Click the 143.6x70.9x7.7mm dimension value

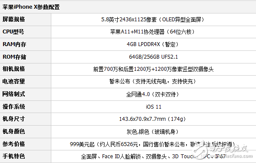tap(153, 119)
